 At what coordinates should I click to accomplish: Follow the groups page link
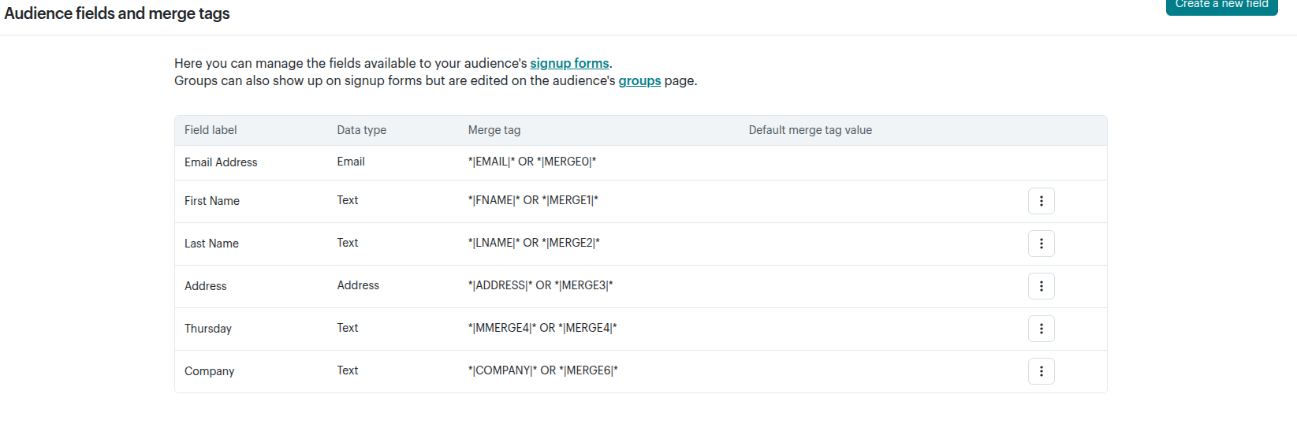pyautogui.click(x=639, y=80)
